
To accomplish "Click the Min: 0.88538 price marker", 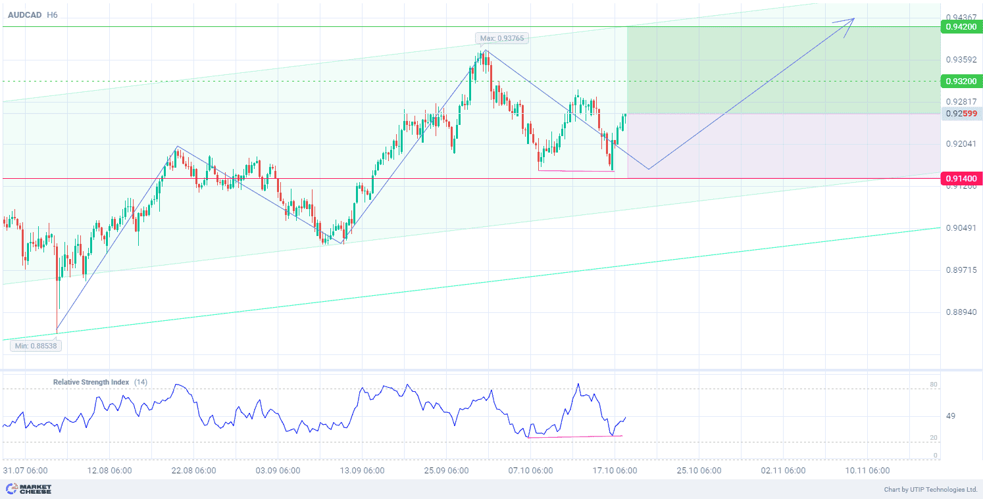I will tap(37, 345).
